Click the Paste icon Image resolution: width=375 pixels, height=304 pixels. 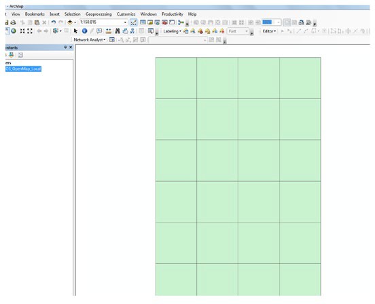(37, 22)
